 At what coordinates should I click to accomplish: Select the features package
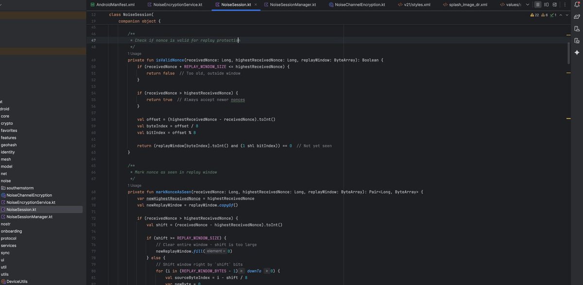point(8,138)
